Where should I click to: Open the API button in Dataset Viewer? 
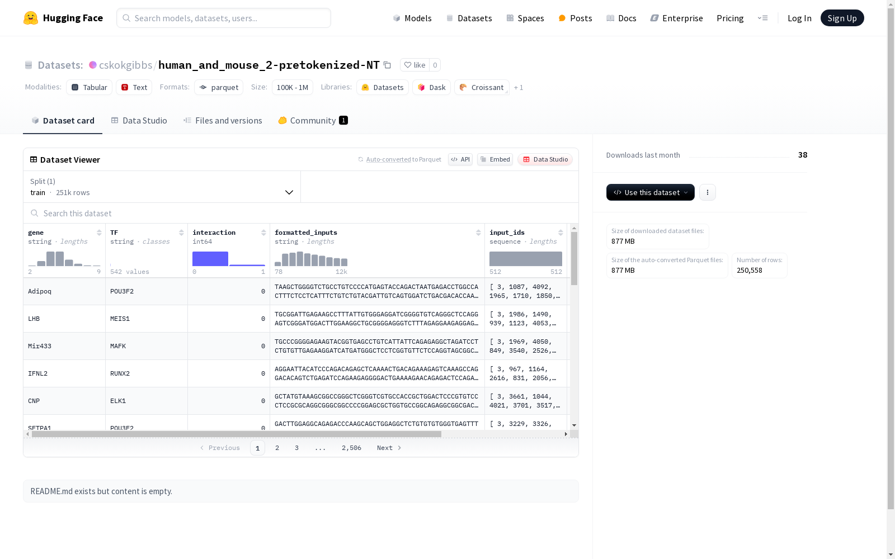point(460,159)
